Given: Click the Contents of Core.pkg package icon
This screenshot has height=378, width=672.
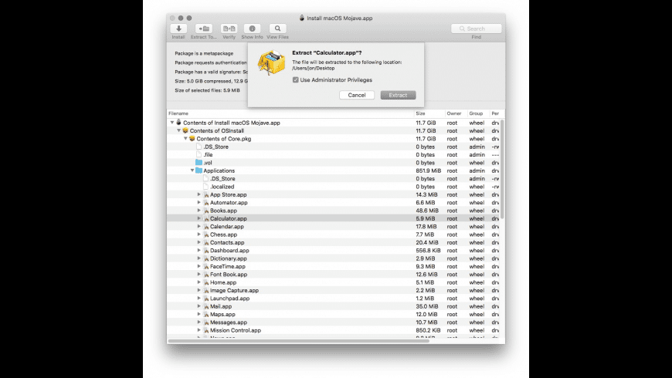Looking at the screenshot, I should (x=192, y=139).
